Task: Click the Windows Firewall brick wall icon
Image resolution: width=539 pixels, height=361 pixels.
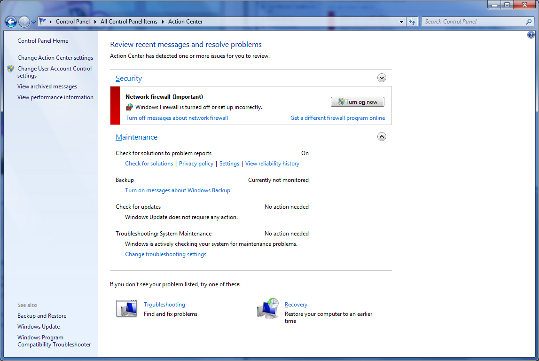Action: (129, 107)
